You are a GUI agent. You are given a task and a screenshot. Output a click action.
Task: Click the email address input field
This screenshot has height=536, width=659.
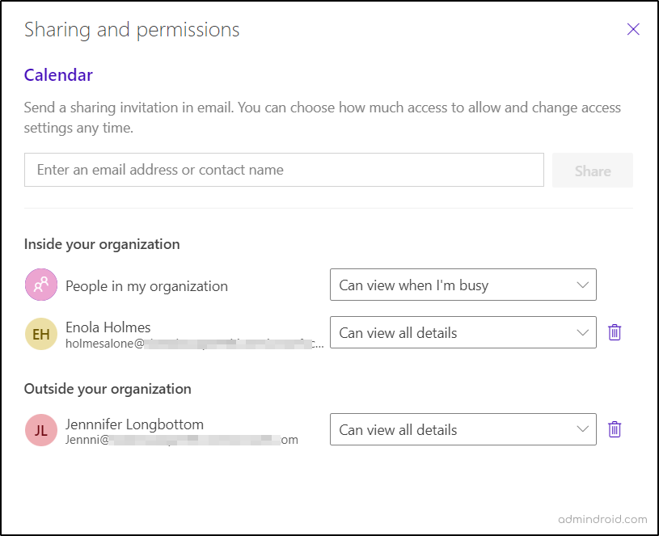pos(283,170)
